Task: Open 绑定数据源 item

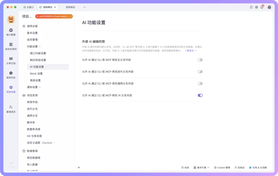Action: coord(34,158)
